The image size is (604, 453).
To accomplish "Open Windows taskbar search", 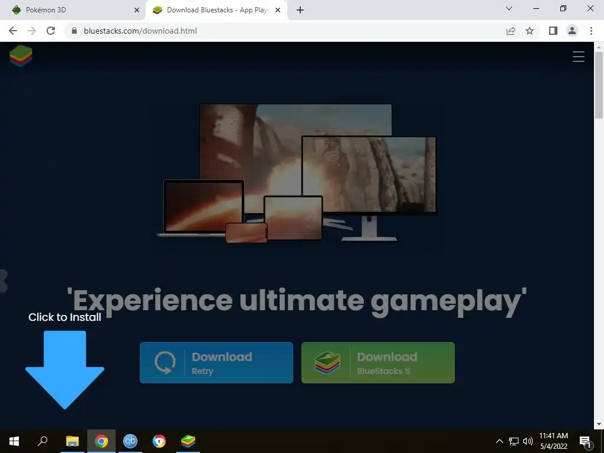I will click(42, 441).
